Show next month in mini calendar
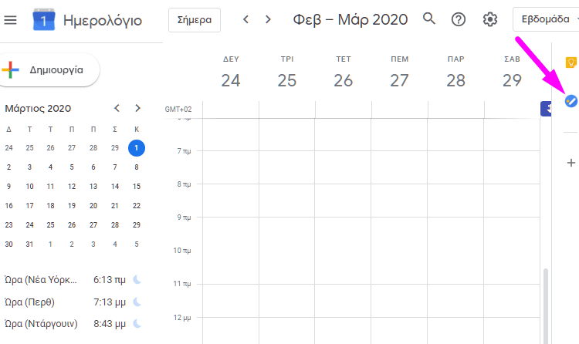The image size is (579, 344). 137,108
